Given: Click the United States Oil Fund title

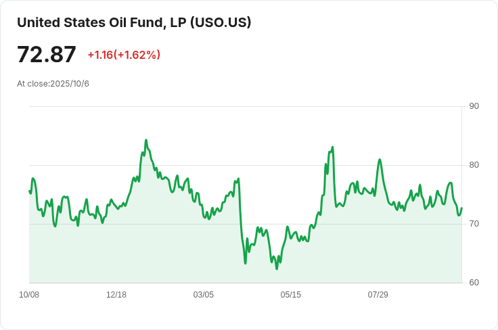Looking at the screenshot, I should [x=134, y=22].
